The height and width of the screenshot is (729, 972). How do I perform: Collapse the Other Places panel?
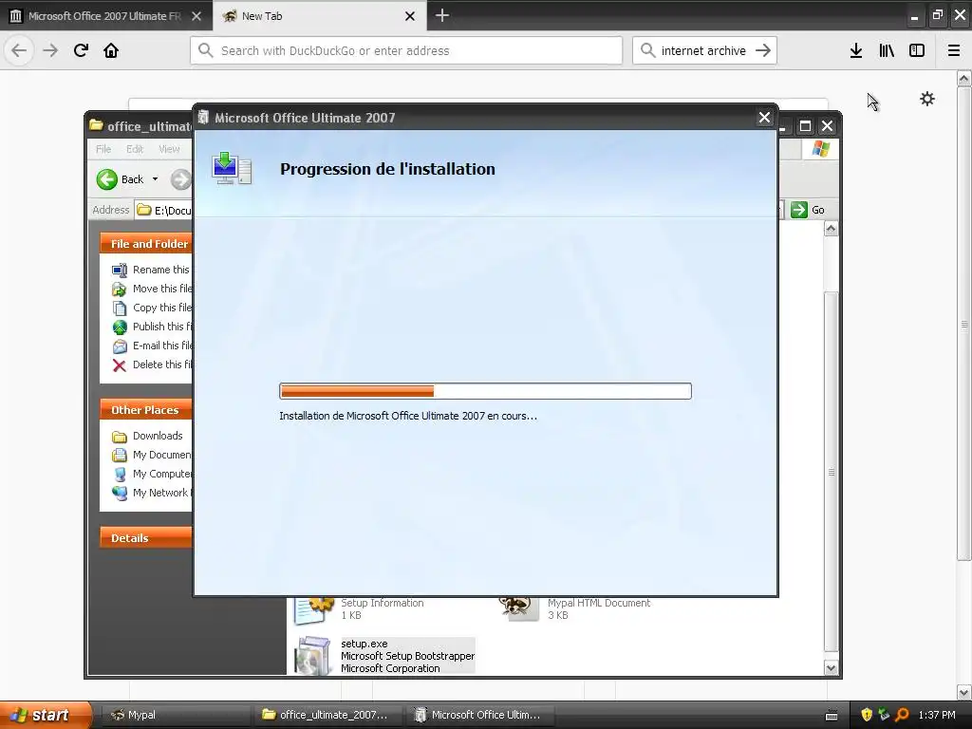[x=145, y=410]
